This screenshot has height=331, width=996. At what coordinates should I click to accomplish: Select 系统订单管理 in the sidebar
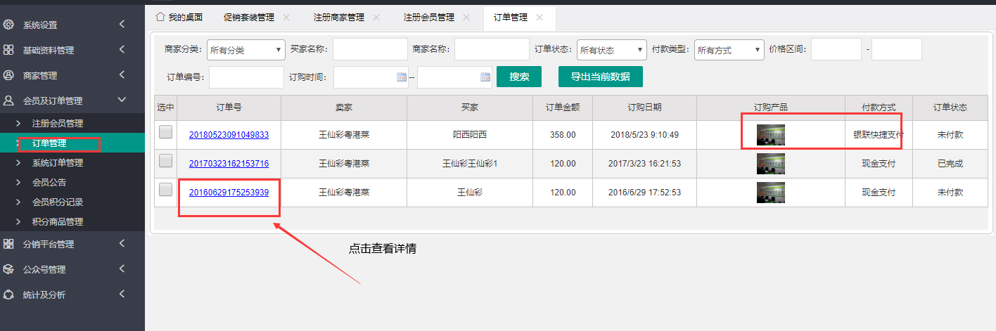(58, 163)
